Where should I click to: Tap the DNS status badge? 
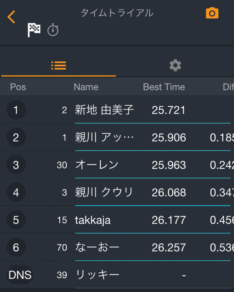click(20, 275)
